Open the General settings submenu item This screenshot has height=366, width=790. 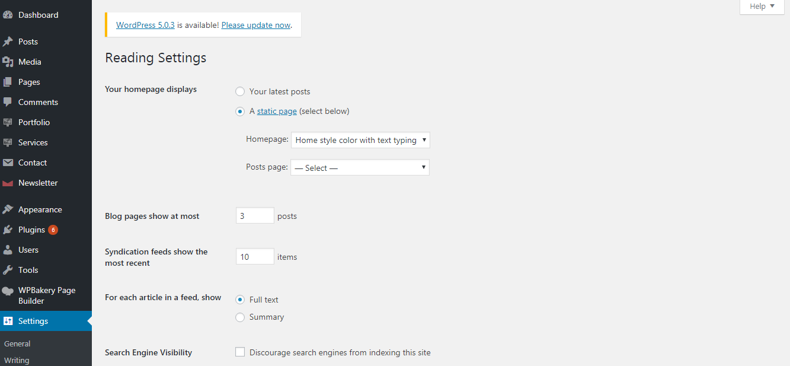(17, 343)
